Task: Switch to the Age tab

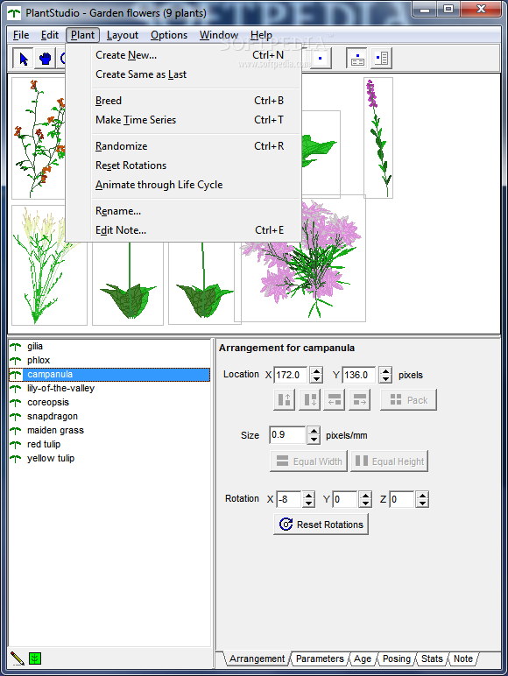Action: [x=363, y=658]
